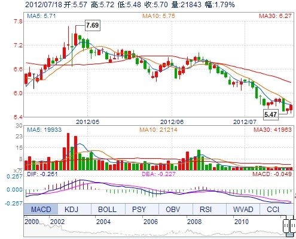Click the right range slider handle
The width and height of the screenshot is (296, 239).
(x=293, y=226)
